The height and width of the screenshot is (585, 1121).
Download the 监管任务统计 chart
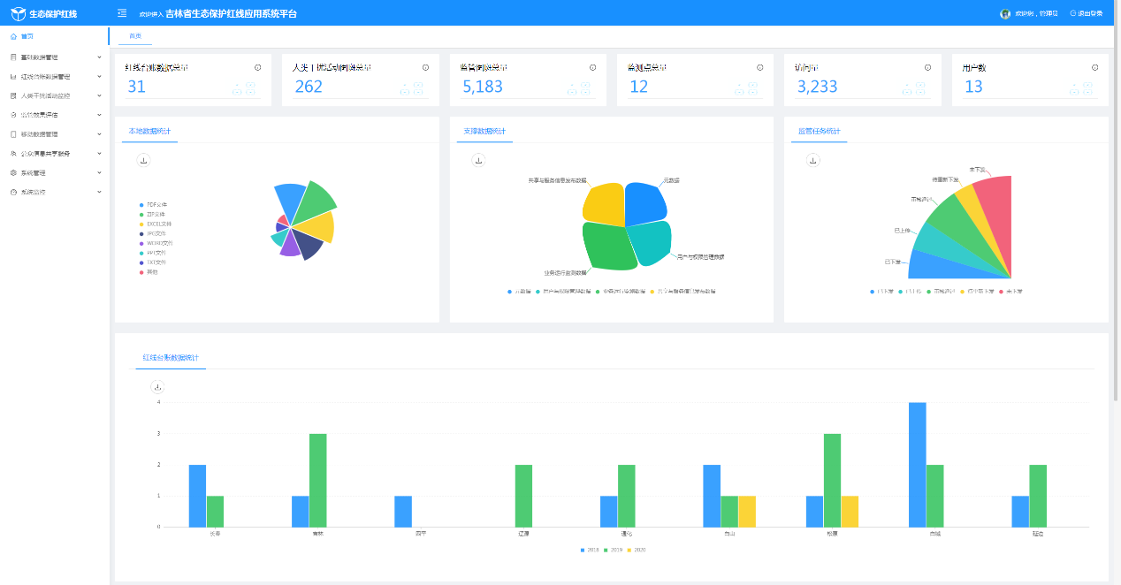(x=813, y=160)
